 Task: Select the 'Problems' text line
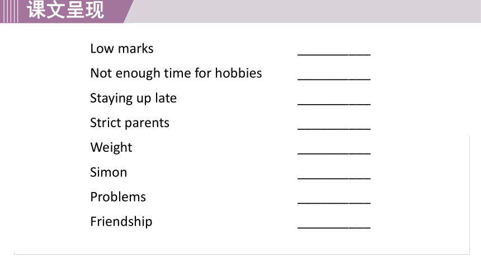[118, 197]
